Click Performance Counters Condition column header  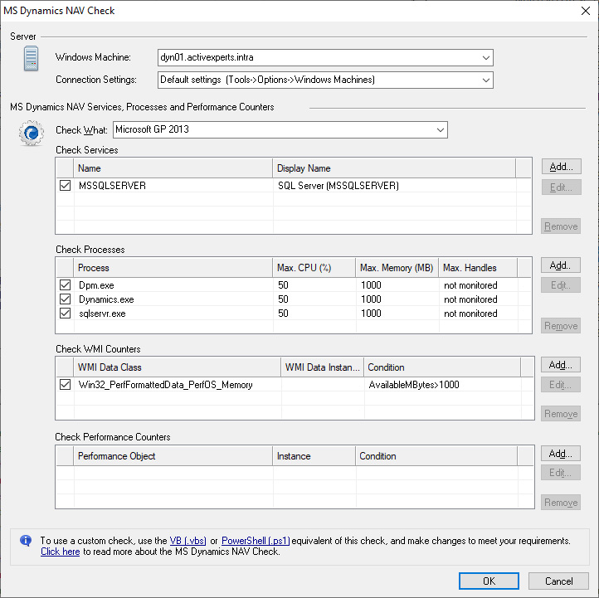coord(436,456)
